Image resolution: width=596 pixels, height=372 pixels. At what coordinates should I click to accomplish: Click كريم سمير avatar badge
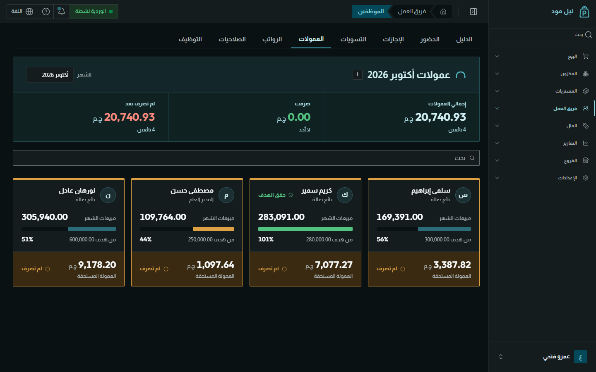345,195
